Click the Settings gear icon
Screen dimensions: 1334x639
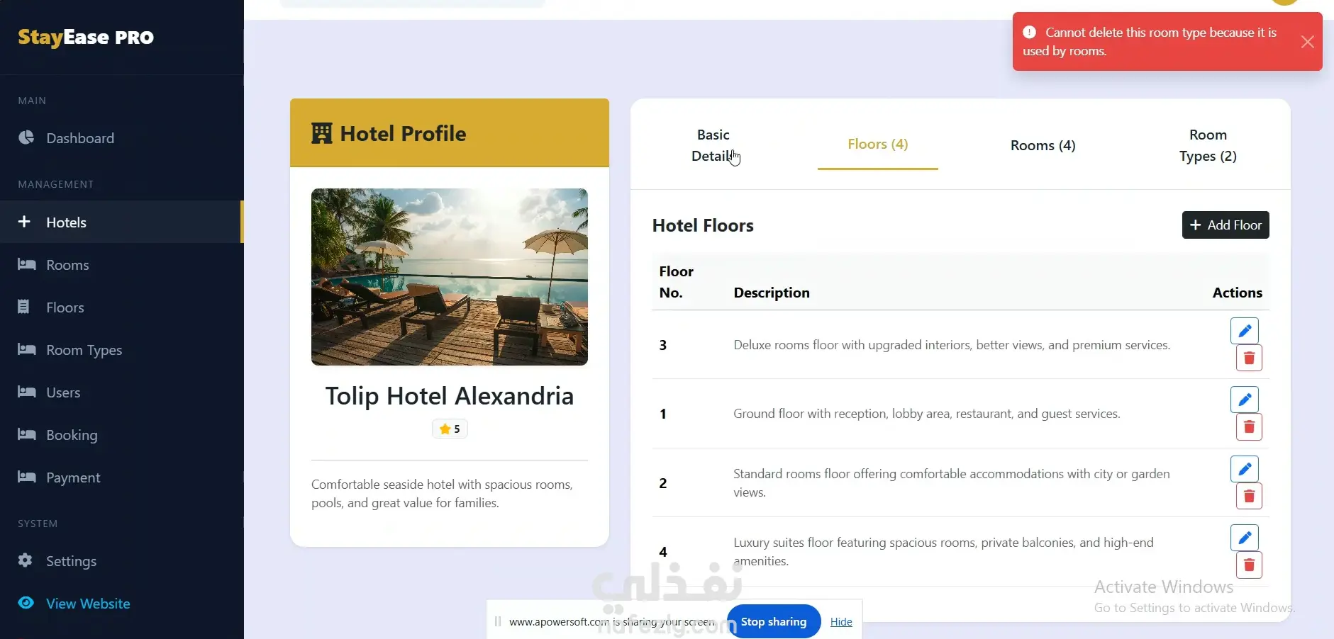[x=26, y=560]
